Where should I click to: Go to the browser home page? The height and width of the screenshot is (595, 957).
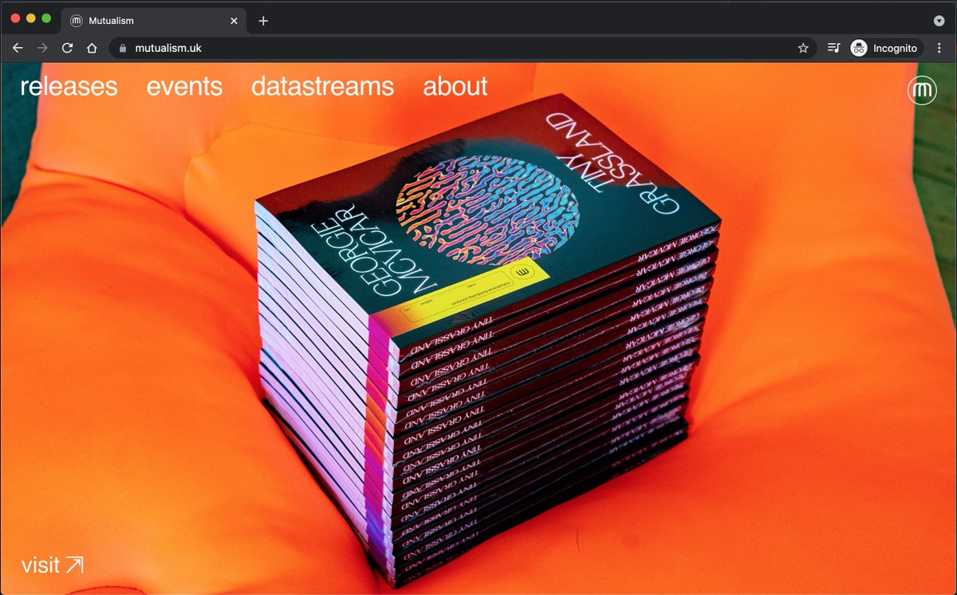(92, 48)
